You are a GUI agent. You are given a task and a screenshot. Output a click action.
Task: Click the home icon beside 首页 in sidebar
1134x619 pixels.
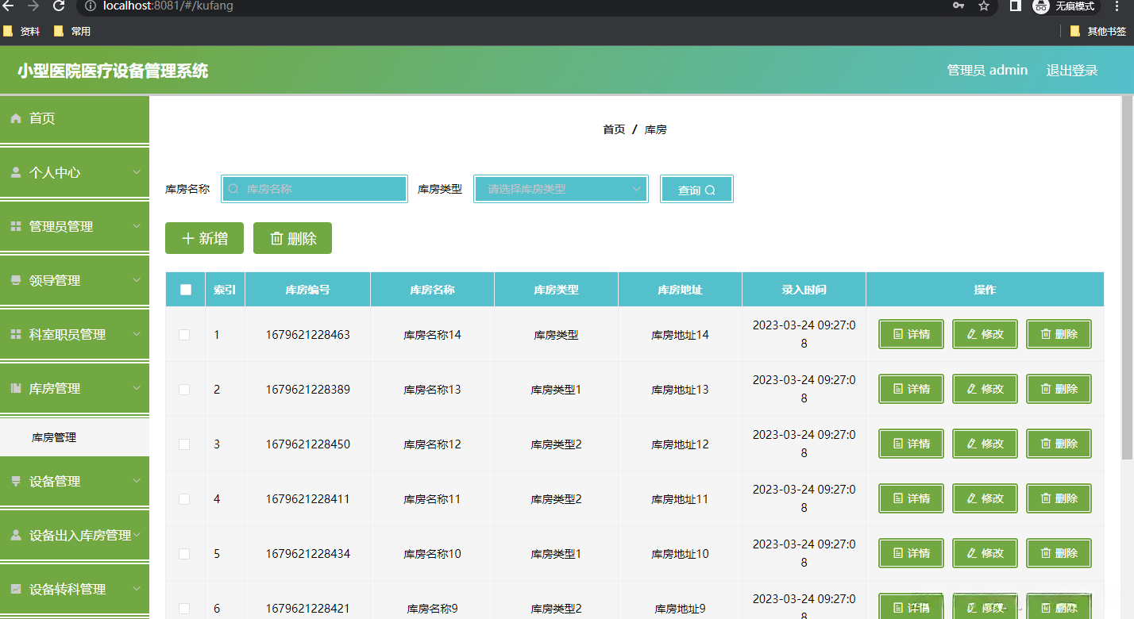(16, 118)
